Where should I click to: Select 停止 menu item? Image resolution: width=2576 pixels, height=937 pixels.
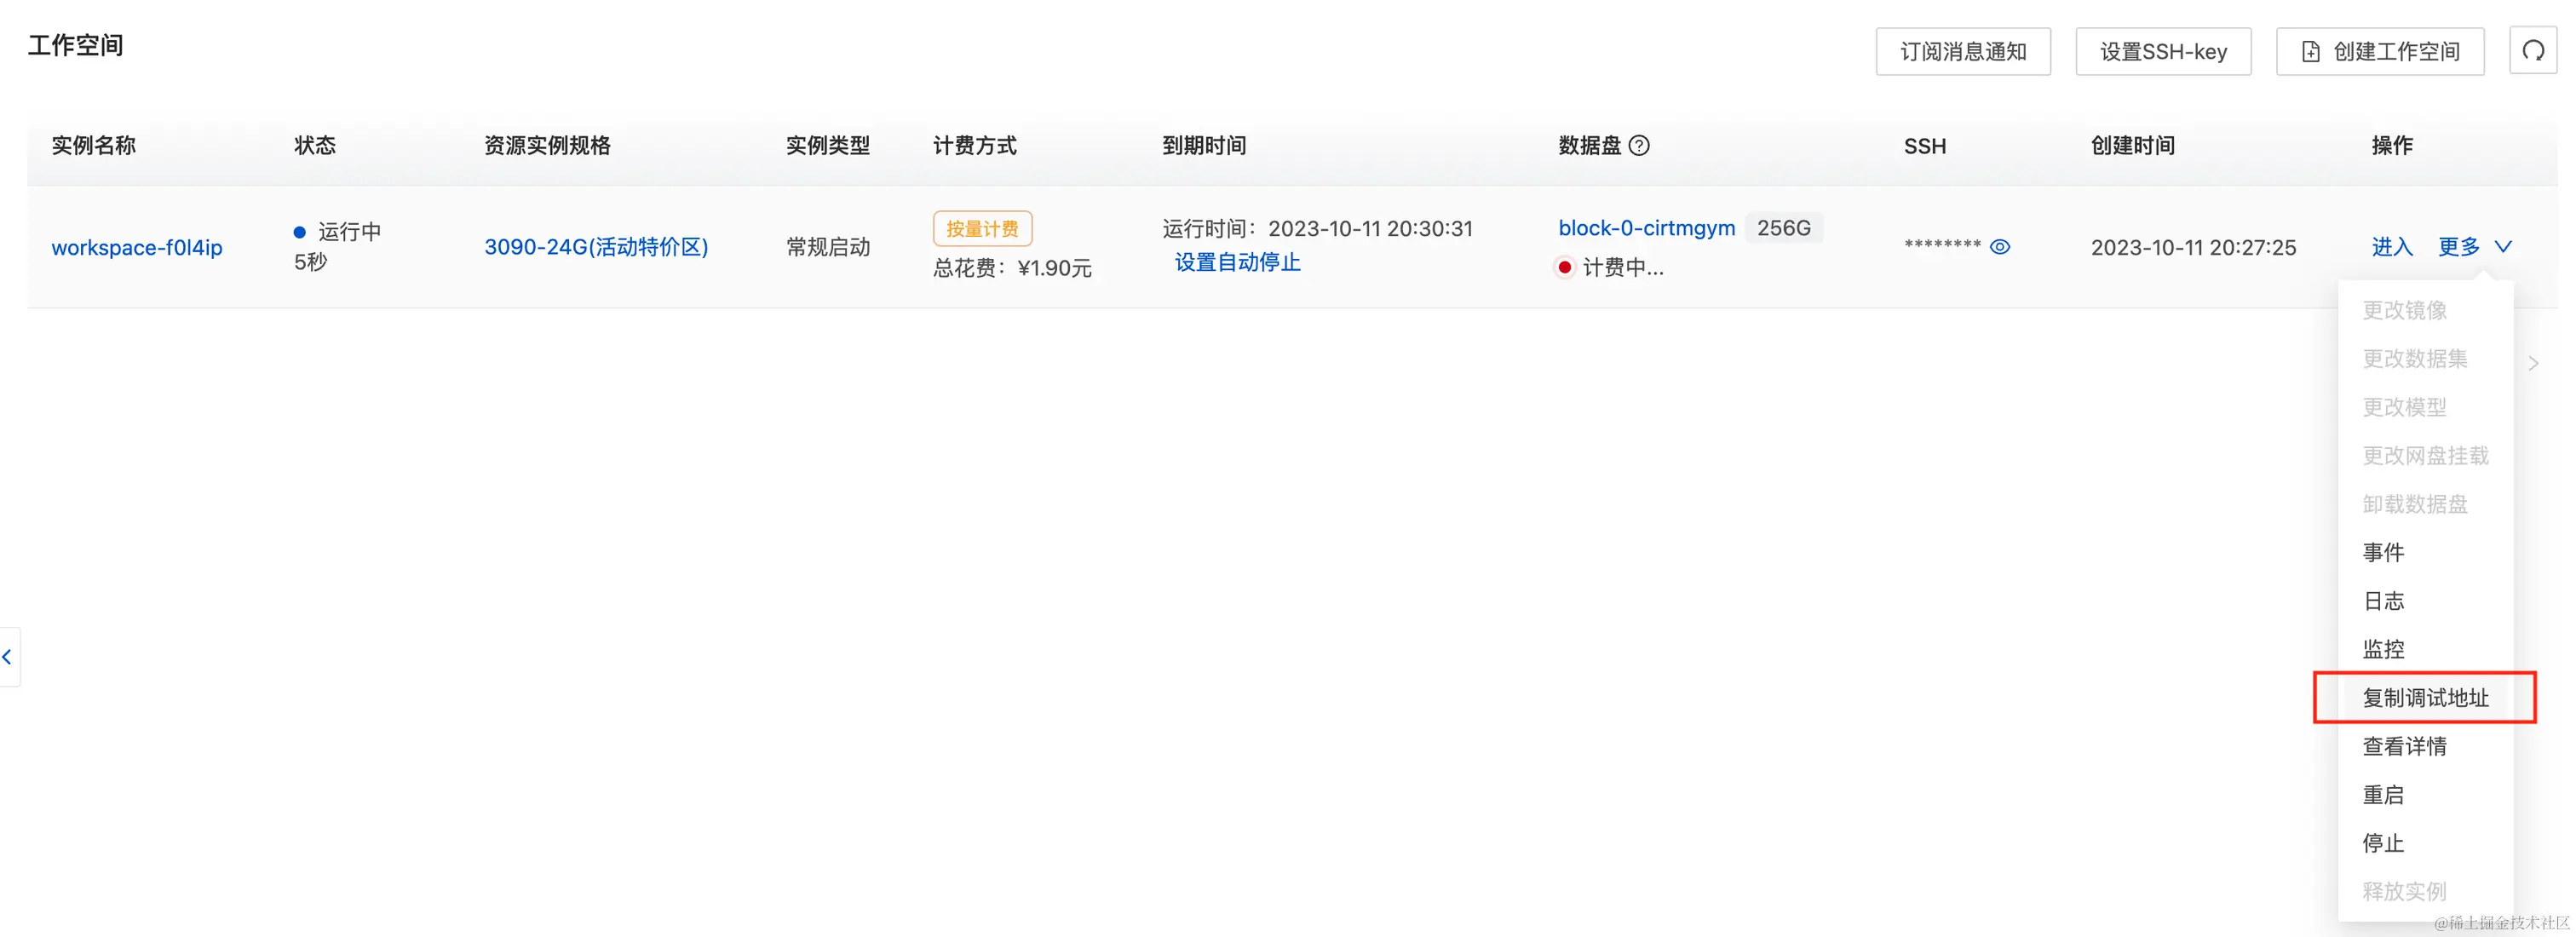pyautogui.click(x=2425, y=843)
